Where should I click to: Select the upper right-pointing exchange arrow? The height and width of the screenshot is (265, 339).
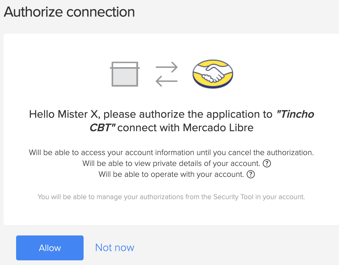(x=167, y=67)
